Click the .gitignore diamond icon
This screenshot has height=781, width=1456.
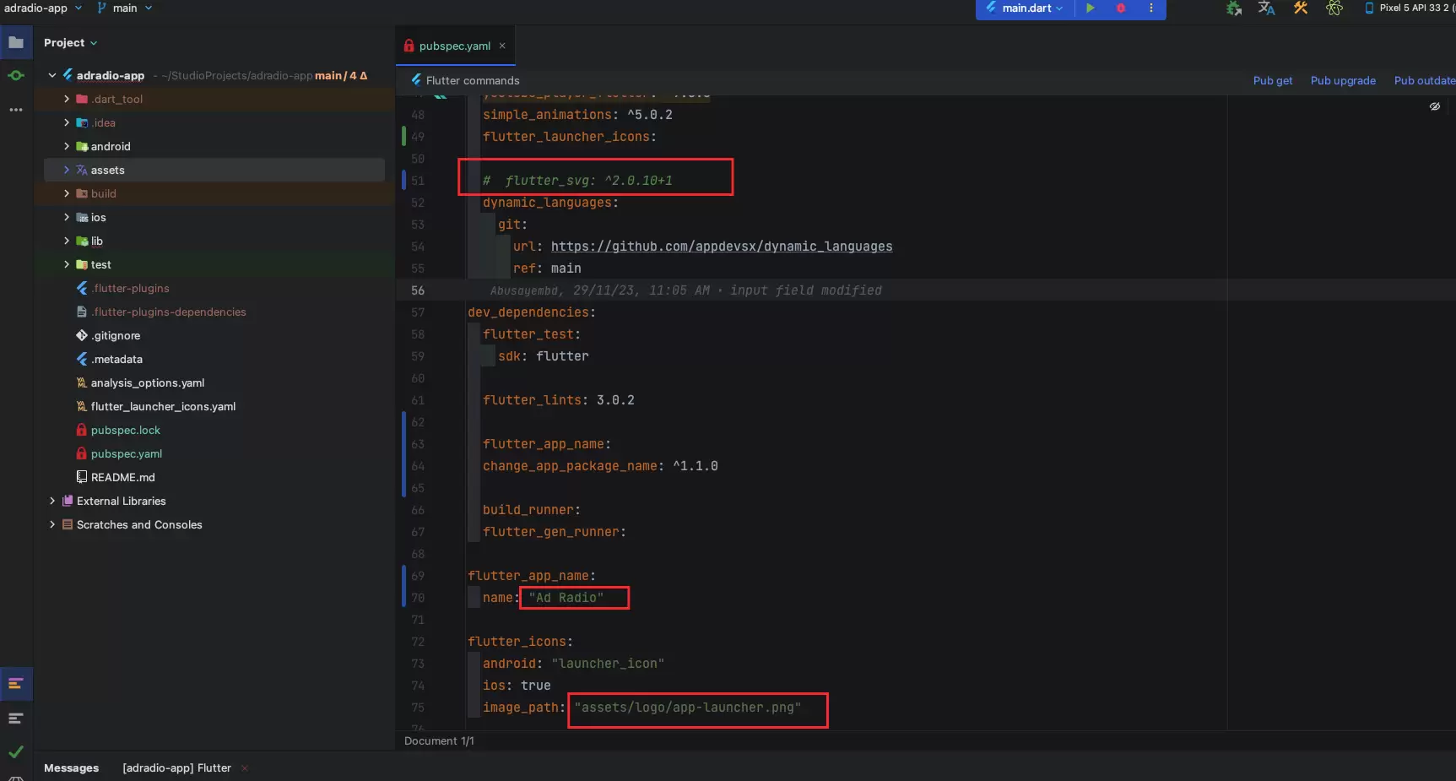pyautogui.click(x=82, y=335)
